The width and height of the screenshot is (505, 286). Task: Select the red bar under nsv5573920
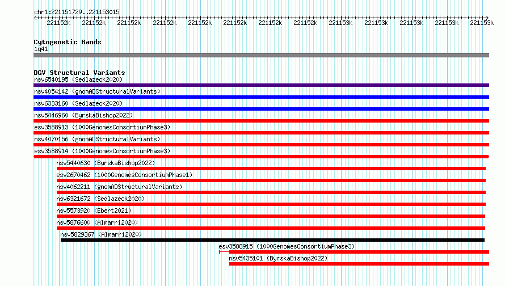pyautogui.click(x=271, y=216)
